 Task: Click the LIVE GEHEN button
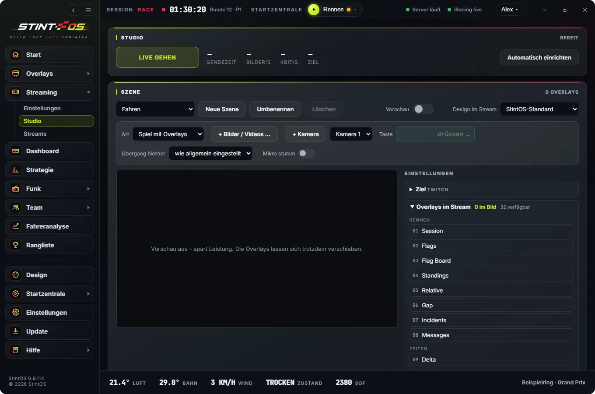coord(157,57)
